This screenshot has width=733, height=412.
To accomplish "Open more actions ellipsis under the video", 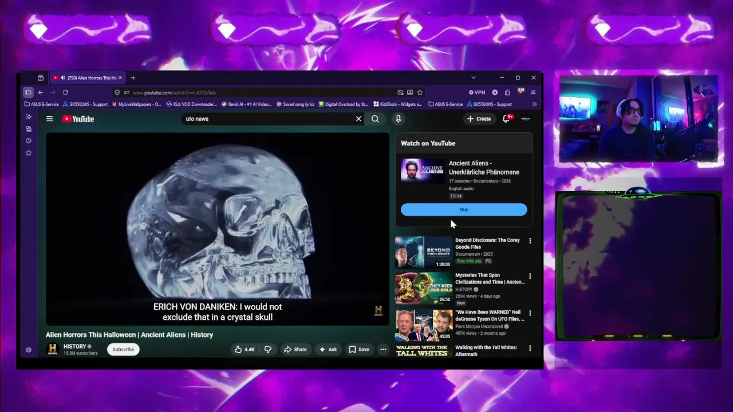I will [383, 349].
